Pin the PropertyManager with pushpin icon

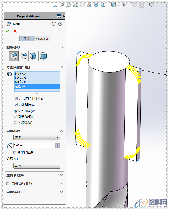click(64, 16)
